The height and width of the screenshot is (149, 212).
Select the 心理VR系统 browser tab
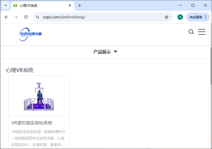(x=42, y=6)
